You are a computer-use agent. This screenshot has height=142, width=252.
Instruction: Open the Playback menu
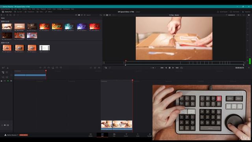43,9
